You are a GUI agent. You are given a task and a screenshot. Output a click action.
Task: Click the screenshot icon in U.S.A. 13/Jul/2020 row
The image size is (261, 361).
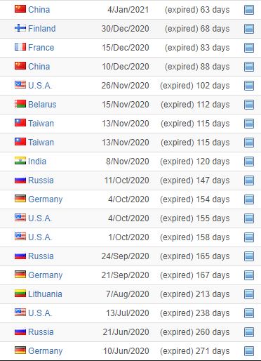tap(249, 313)
